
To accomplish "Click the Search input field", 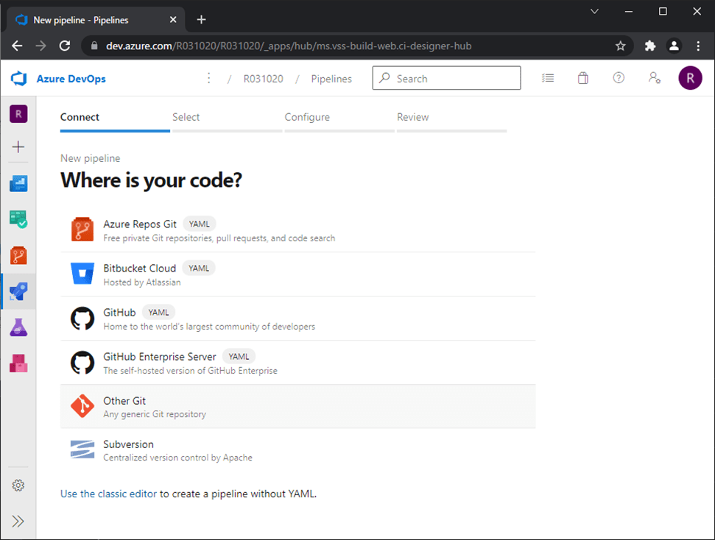I will coord(446,78).
